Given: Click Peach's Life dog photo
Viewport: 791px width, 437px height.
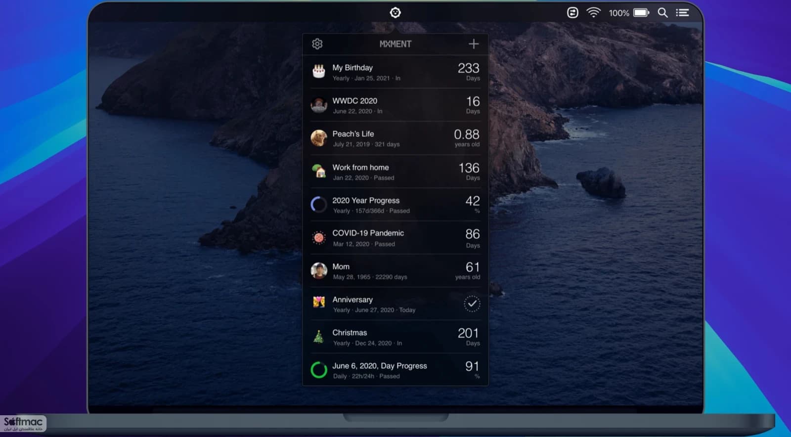Looking at the screenshot, I should (319, 138).
